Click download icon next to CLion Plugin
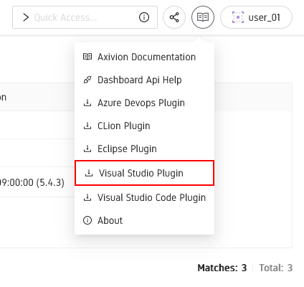 coord(87,126)
